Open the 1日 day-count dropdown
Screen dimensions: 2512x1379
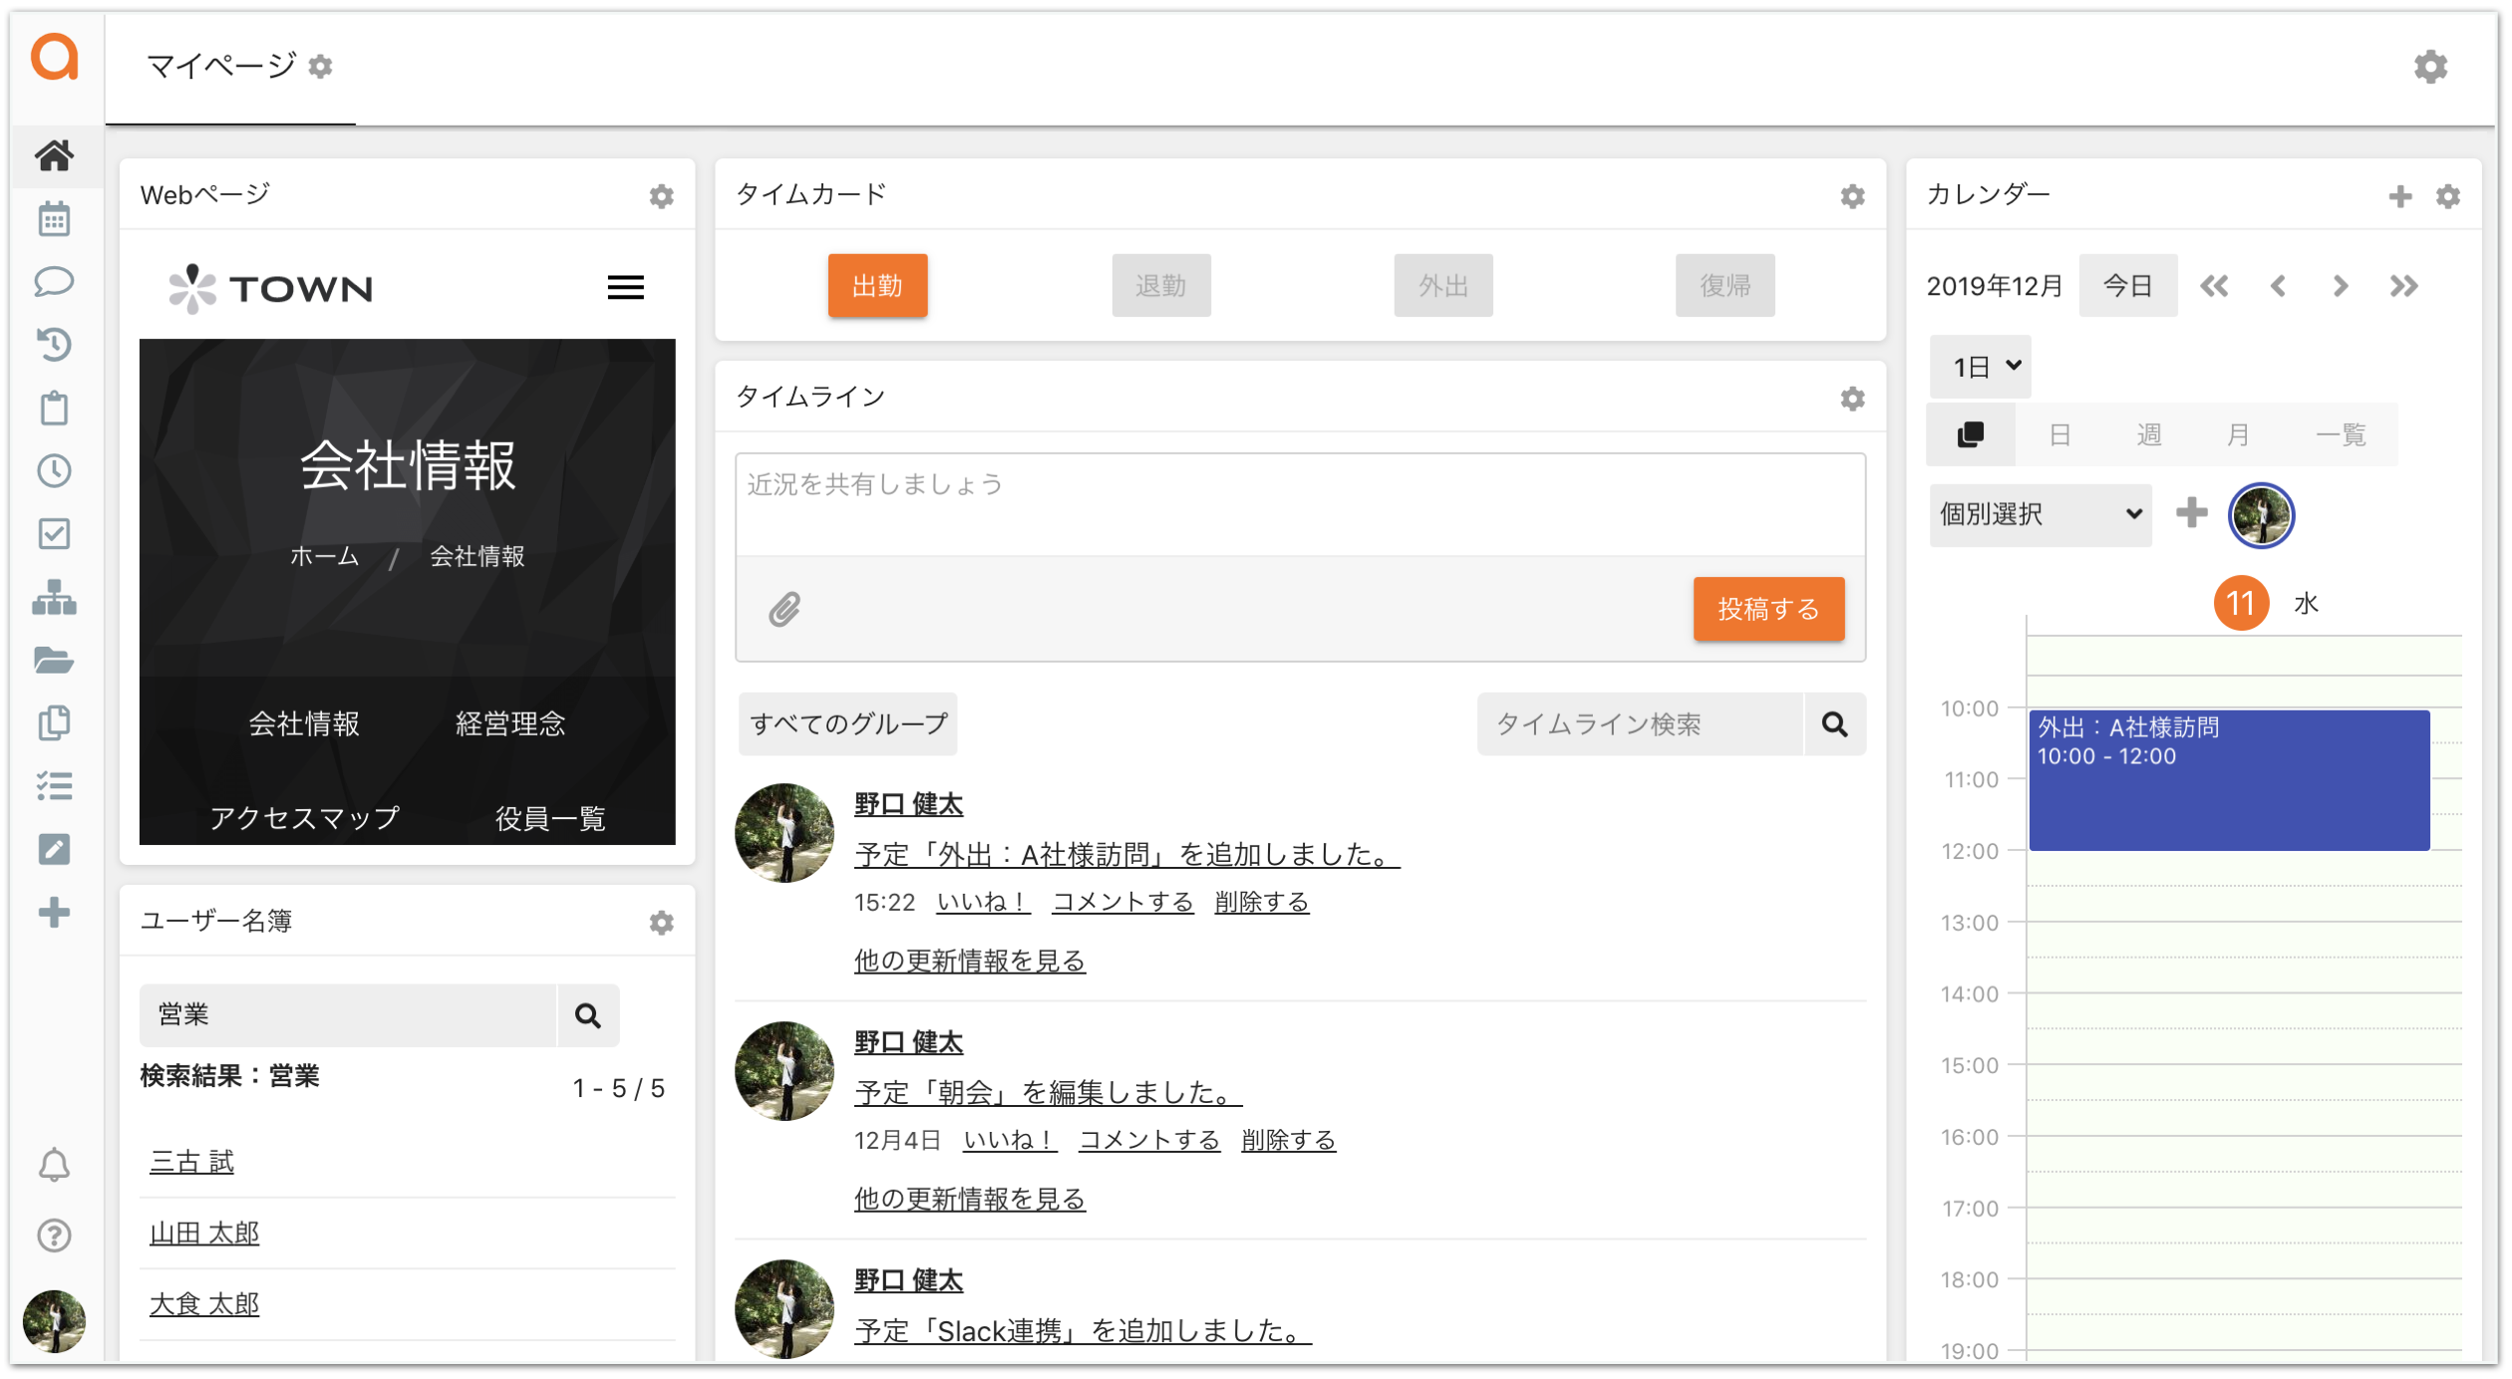click(x=1980, y=367)
